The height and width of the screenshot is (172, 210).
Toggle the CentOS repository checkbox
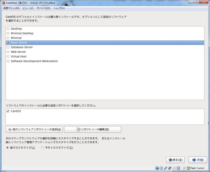point(8,111)
